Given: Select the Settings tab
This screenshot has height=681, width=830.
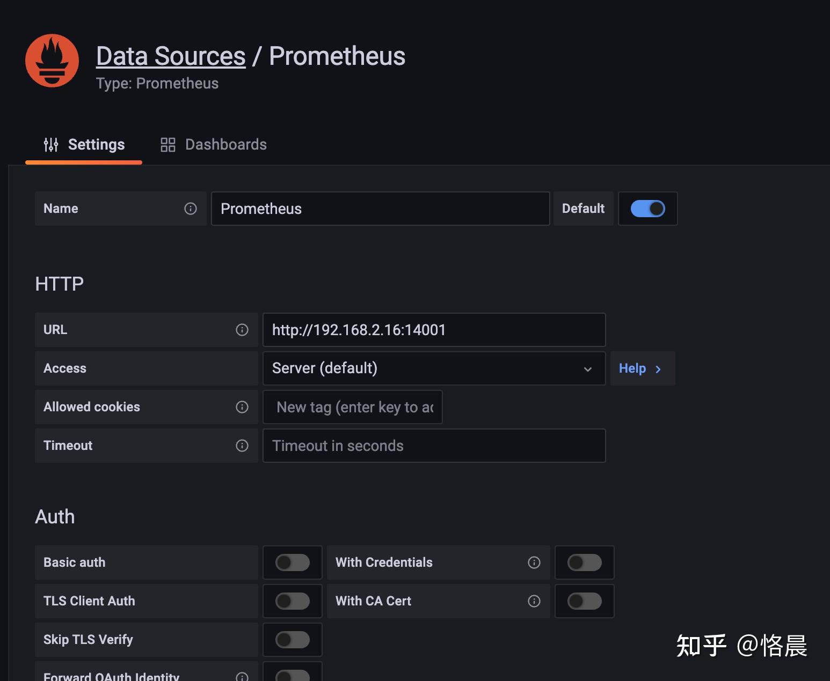Looking at the screenshot, I should click(96, 144).
